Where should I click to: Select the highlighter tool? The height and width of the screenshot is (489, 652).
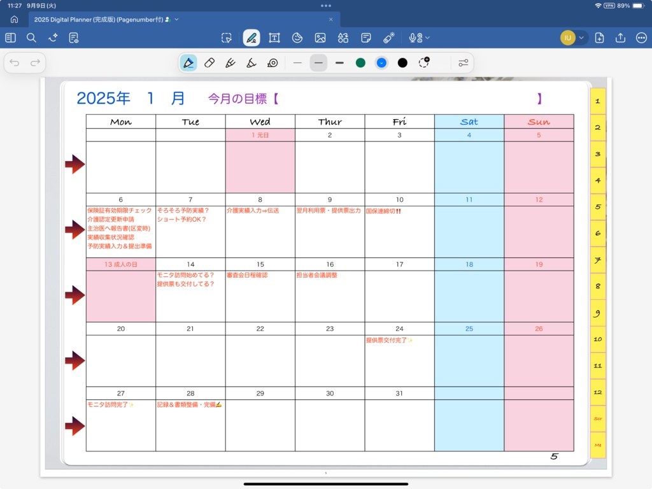251,63
